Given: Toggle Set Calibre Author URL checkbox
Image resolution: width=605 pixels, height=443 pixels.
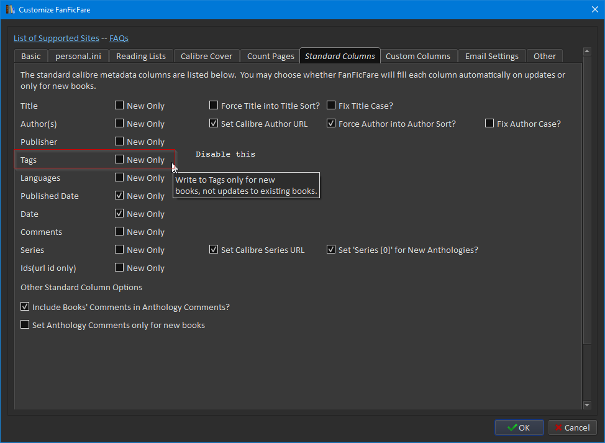Looking at the screenshot, I should 214,124.
